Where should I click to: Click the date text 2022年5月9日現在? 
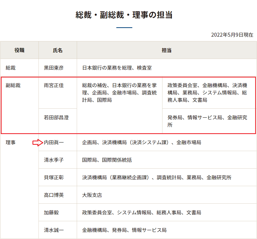coord(232,35)
